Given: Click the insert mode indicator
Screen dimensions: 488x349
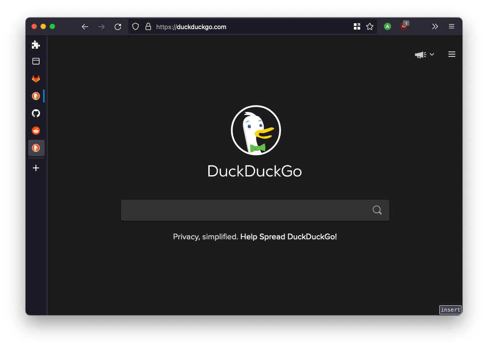Looking at the screenshot, I should 450,310.
